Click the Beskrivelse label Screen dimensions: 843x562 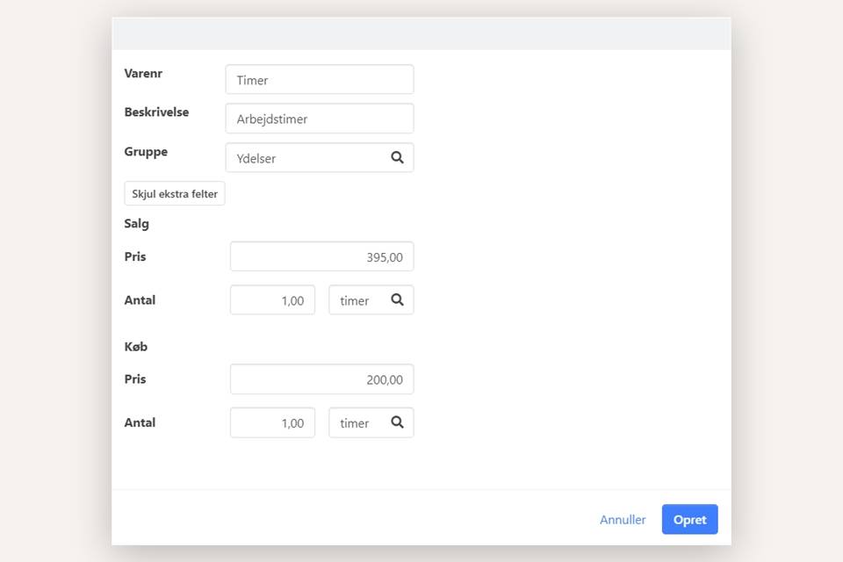coord(156,112)
